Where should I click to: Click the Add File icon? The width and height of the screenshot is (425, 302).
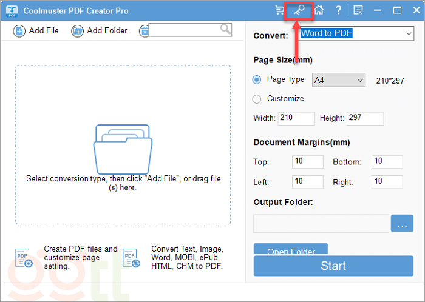click(x=19, y=31)
